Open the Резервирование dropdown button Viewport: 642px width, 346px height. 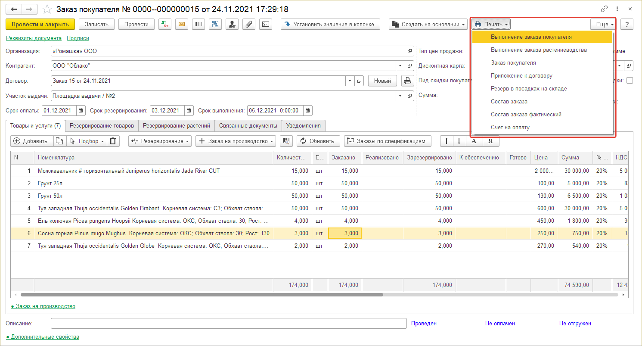(160, 141)
